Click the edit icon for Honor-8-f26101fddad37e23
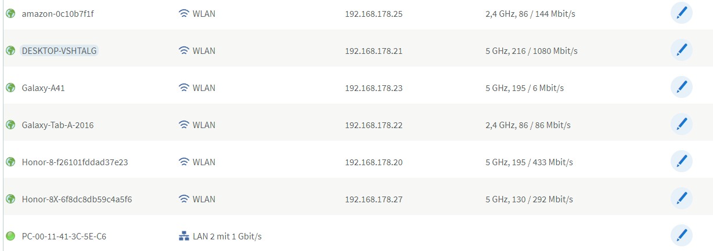Viewport: 713px width, 251px height. pos(682,162)
